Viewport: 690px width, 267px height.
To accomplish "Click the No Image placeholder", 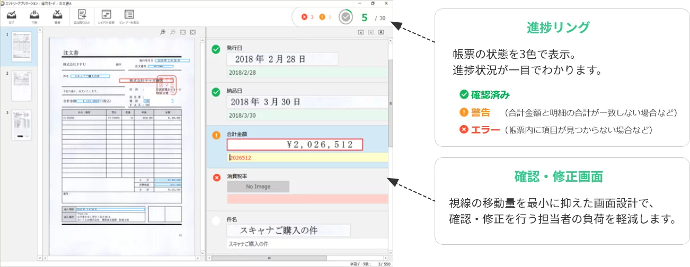I will point(258,186).
